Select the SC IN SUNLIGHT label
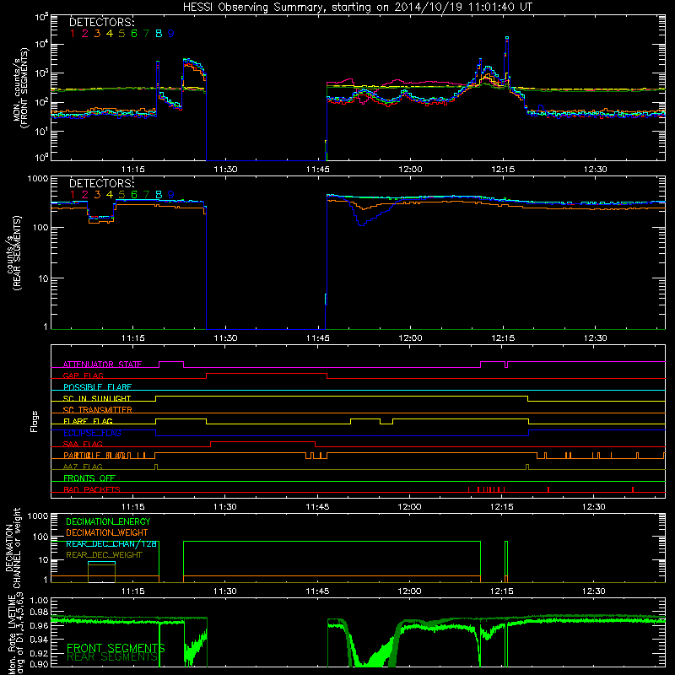This screenshot has height=675, width=675. 97,398
